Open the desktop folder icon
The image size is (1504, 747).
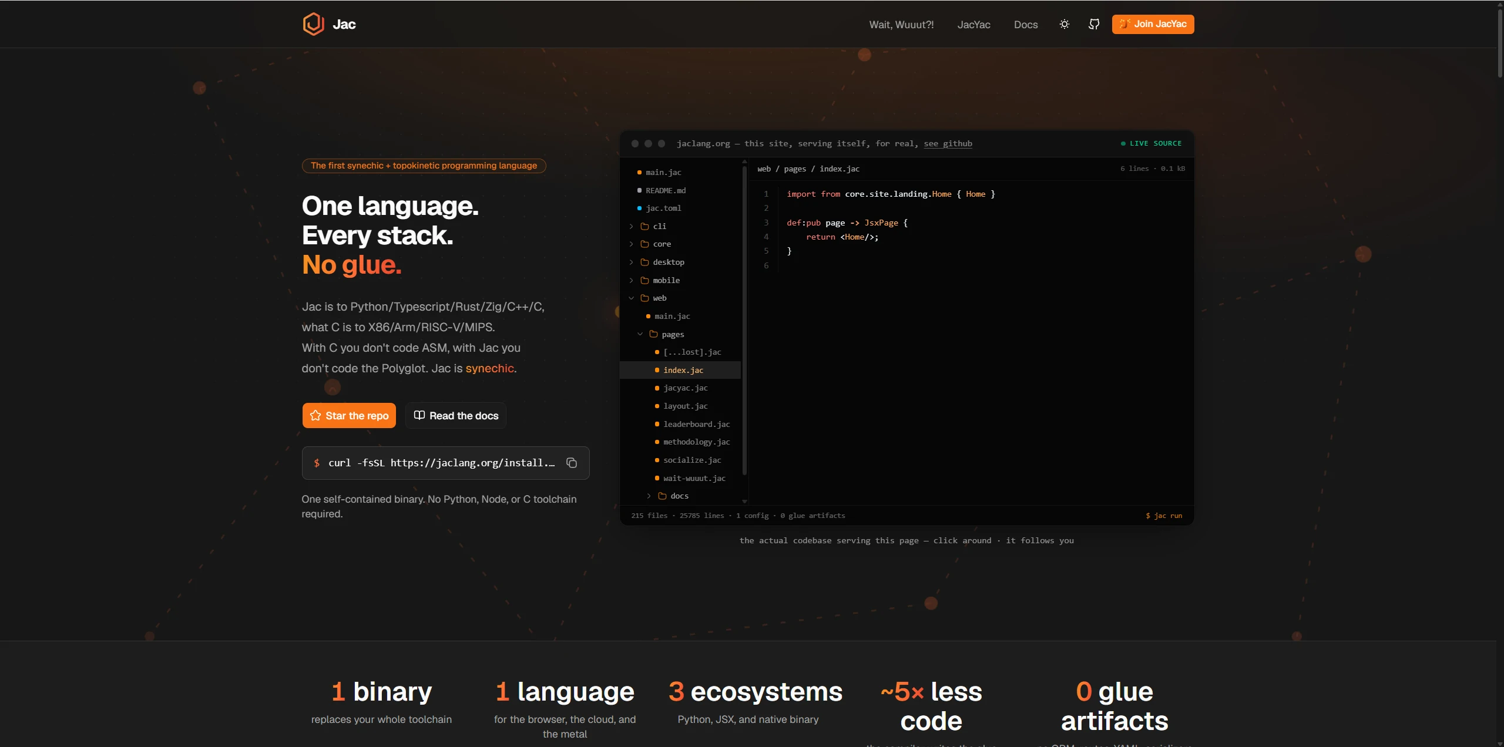click(644, 262)
